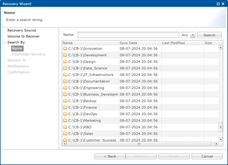Click the horizontal scrollbar right arrow
Image resolution: width=228 pixels, height=165 pixels.
point(216,144)
